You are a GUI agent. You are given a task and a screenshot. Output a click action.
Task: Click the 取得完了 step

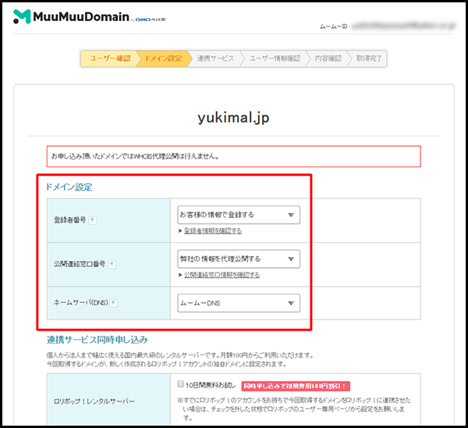369,59
